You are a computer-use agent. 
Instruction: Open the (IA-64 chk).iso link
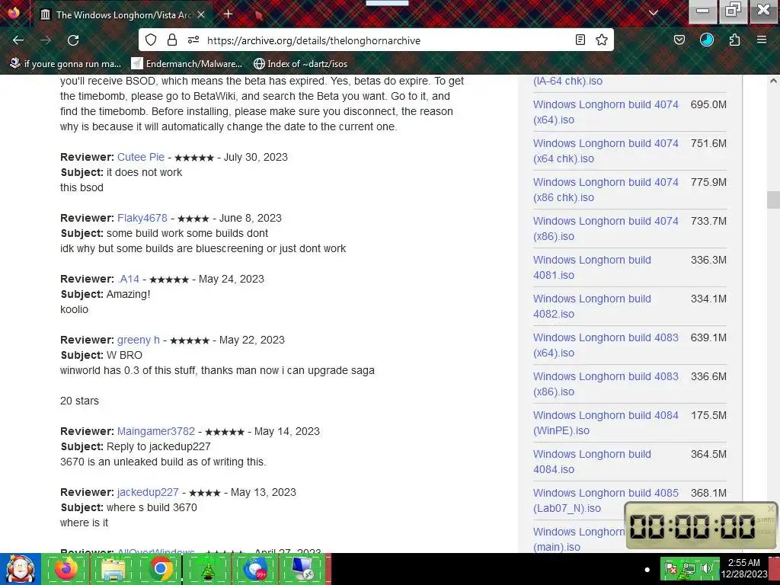pyautogui.click(x=567, y=81)
